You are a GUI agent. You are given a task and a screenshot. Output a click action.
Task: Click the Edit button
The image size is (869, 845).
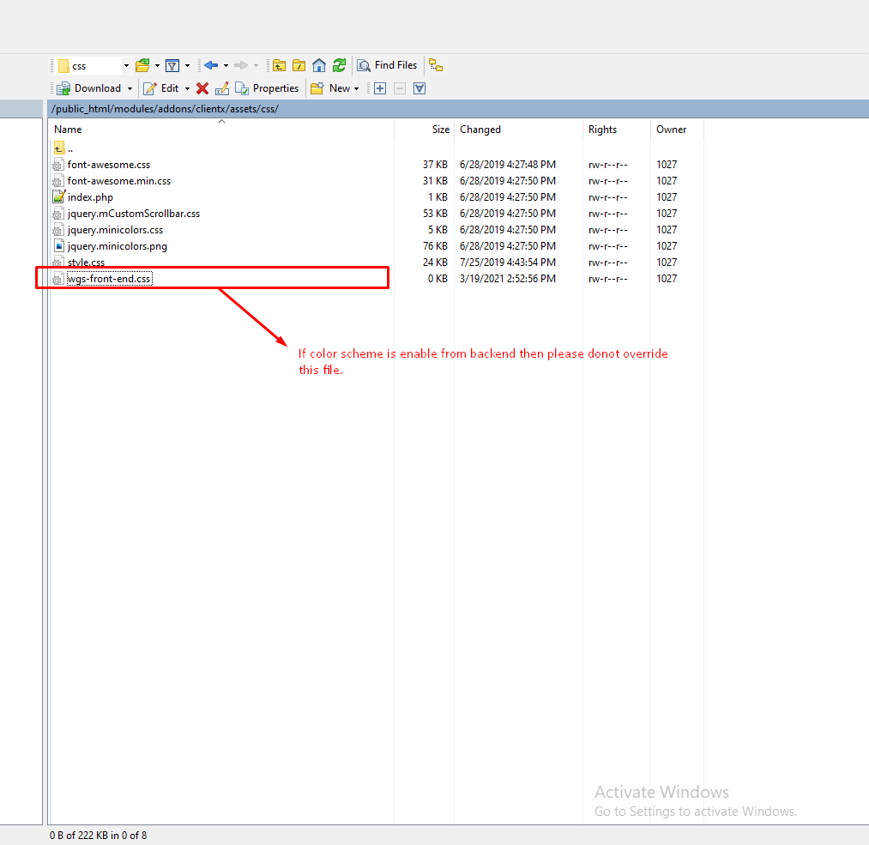tap(162, 88)
